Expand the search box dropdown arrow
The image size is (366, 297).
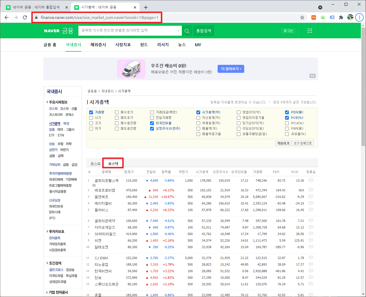[178, 31]
